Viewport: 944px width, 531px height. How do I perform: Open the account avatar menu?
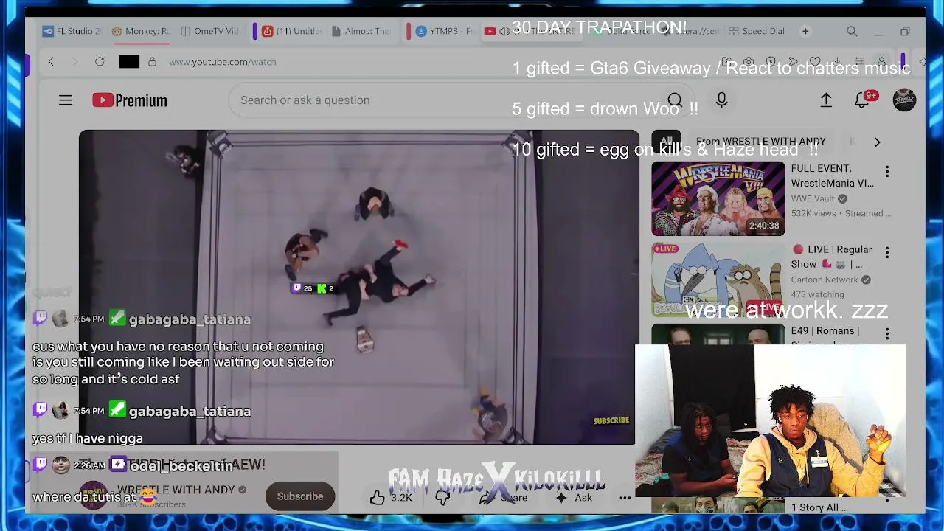pyautogui.click(x=904, y=100)
